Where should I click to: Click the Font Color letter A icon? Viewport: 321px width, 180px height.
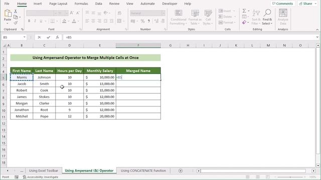click(x=74, y=21)
